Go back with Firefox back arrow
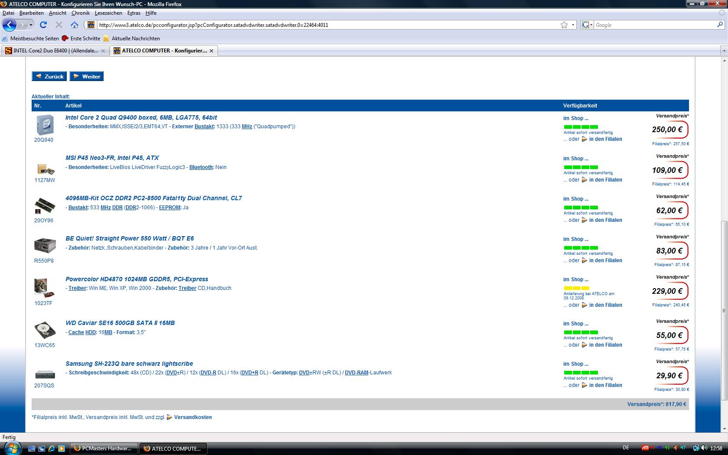Screen dimensions: 728x455 click(9, 25)
